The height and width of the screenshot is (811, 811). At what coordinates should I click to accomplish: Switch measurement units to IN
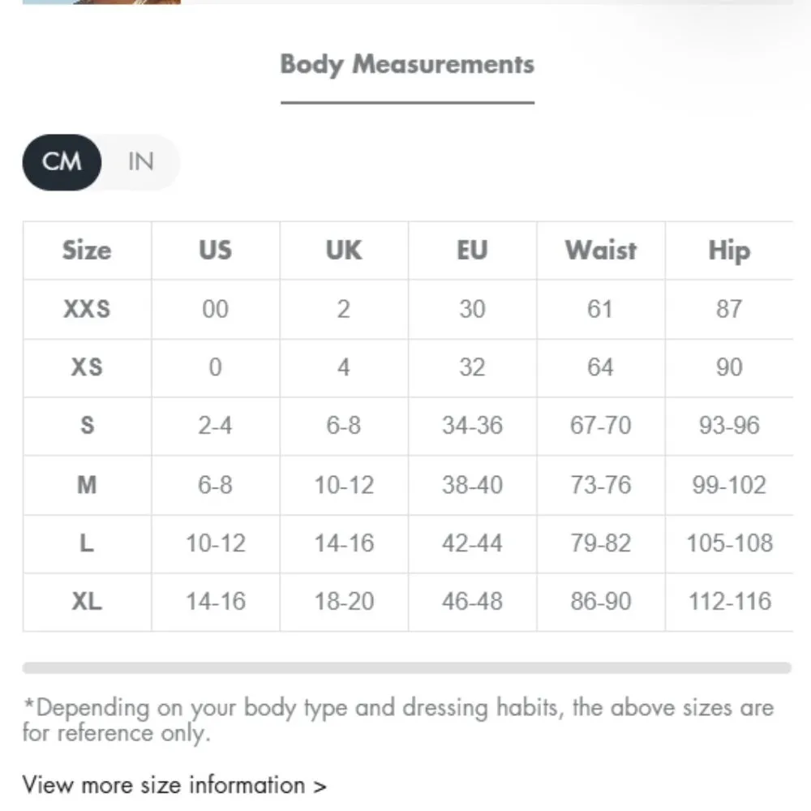tap(140, 161)
